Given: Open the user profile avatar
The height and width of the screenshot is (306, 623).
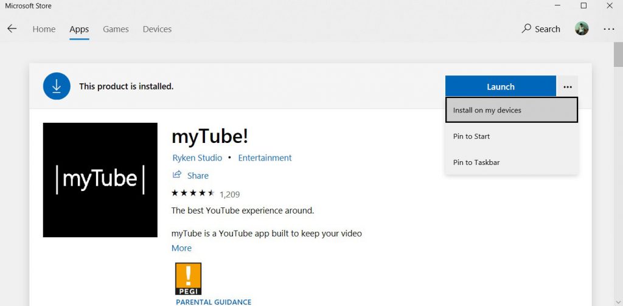Looking at the screenshot, I should tap(581, 29).
